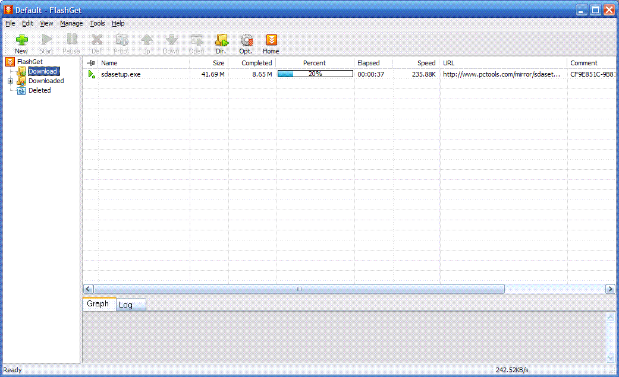Screen dimensions: 619x377
Task: Click the horizontal scrollbar thumb
Action: coord(299,289)
